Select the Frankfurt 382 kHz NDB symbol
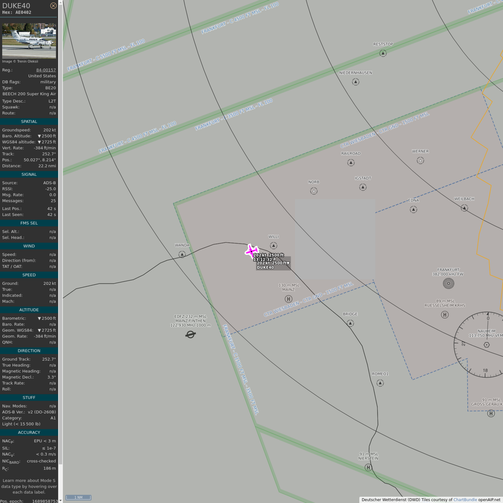The image size is (503, 503). (449, 283)
